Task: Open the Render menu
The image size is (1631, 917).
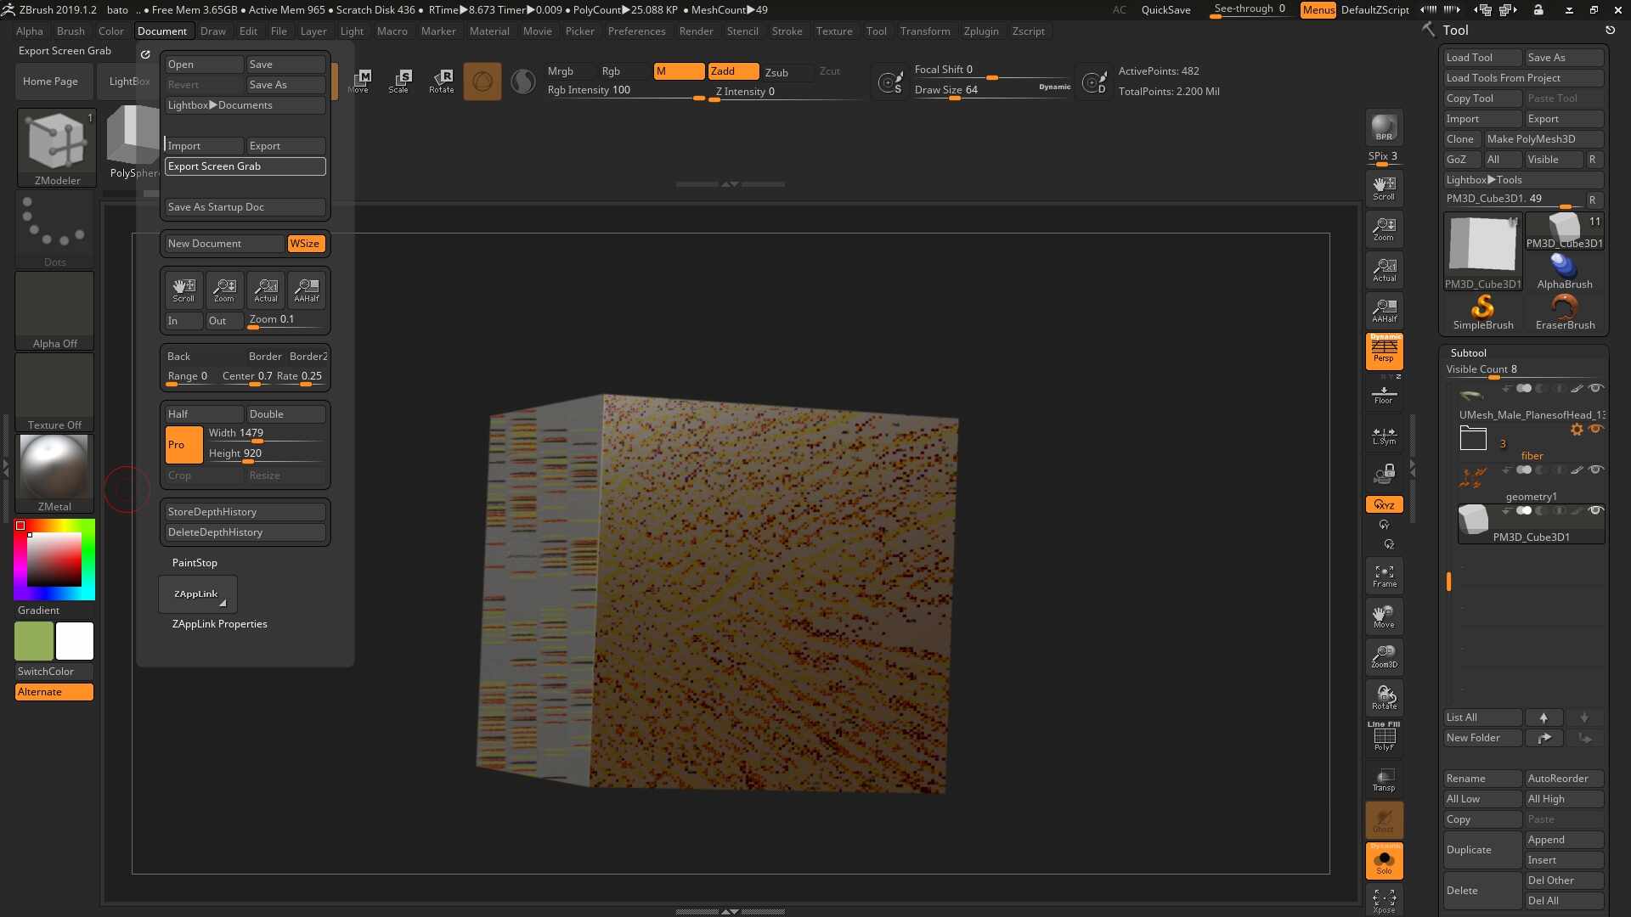Action: (696, 31)
